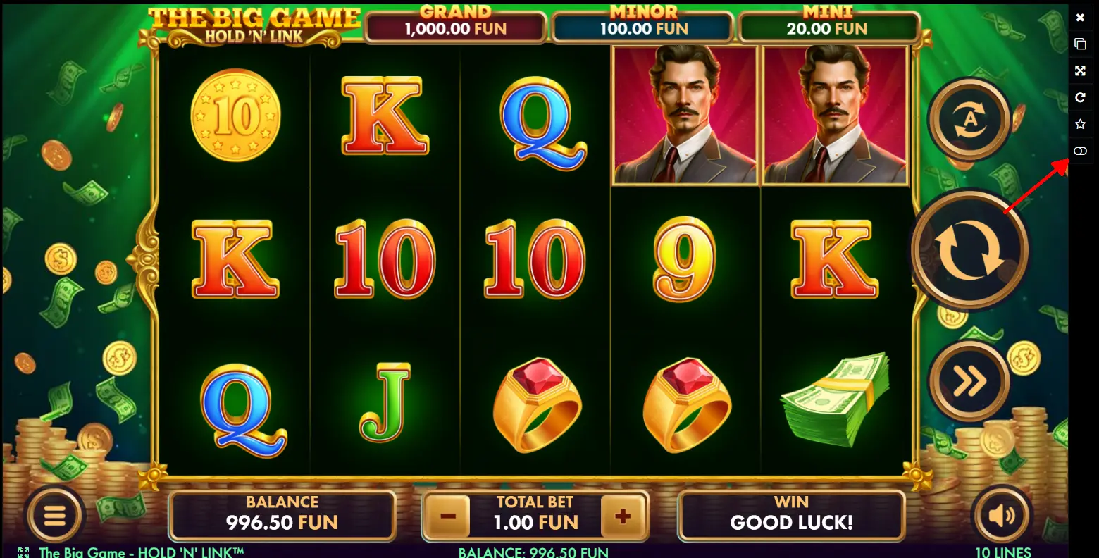The width and height of the screenshot is (1099, 558).
Task: Close the game with sidebar X icon
Action: [1080, 18]
